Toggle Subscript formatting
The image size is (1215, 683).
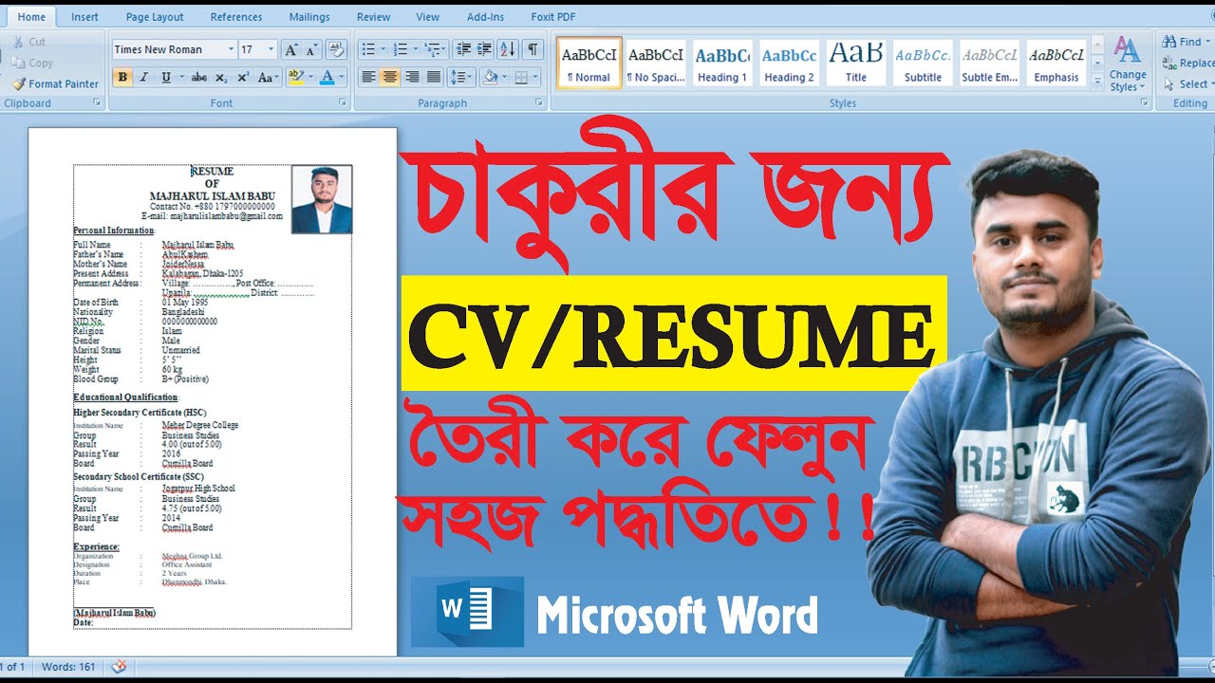tap(221, 77)
